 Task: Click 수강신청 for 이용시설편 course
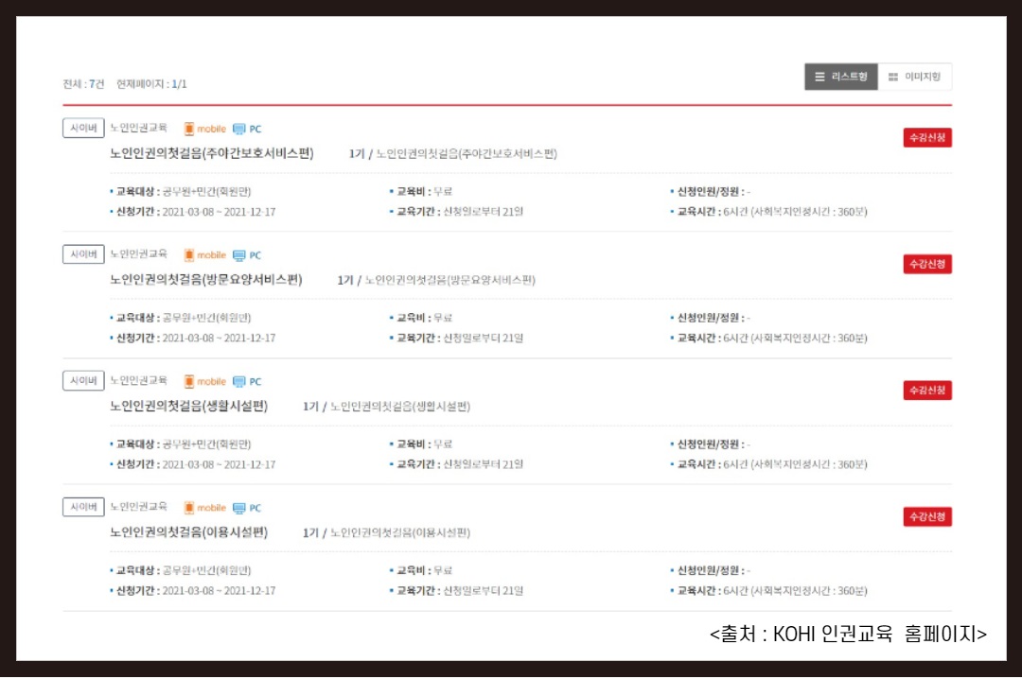(926, 516)
